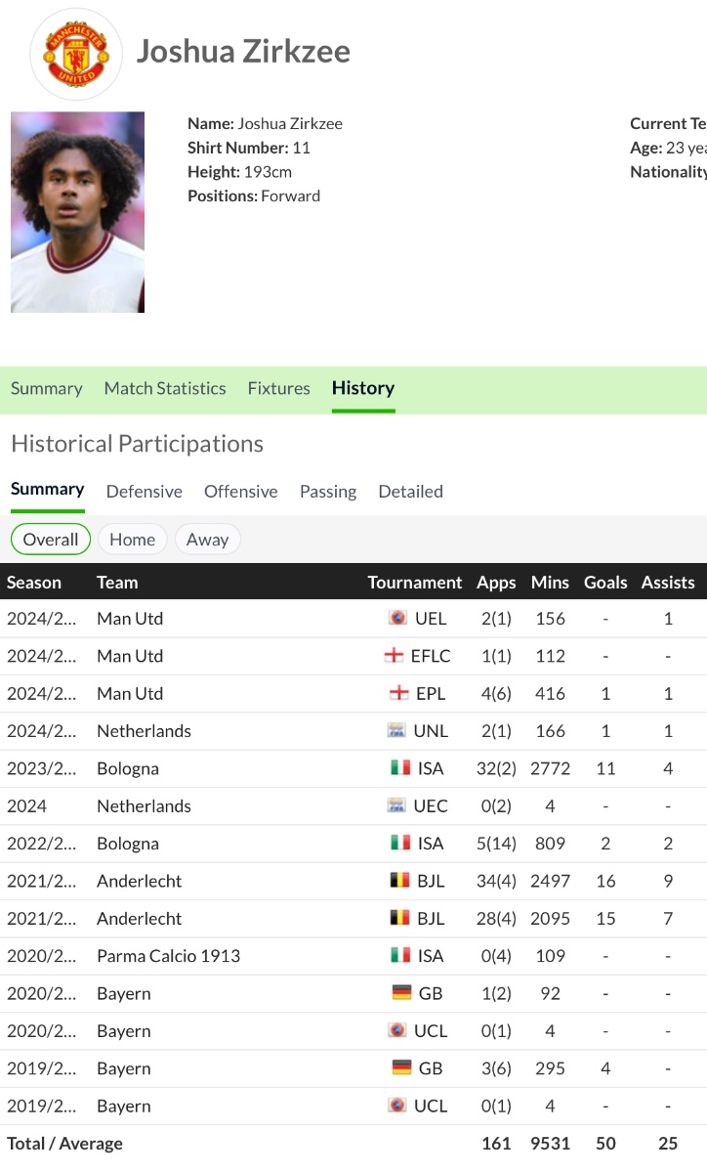This screenshot has width=707, height=1173.
Task: Click the UNL tournament icon for Netherlands
Action: (396, 731)
